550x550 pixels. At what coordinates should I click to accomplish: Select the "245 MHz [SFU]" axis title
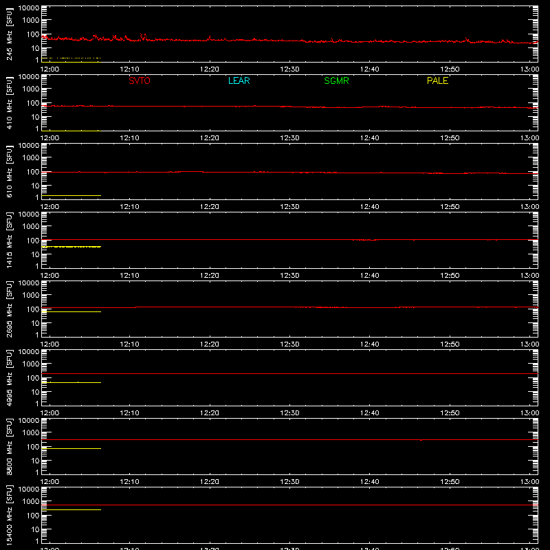(9, 34)
